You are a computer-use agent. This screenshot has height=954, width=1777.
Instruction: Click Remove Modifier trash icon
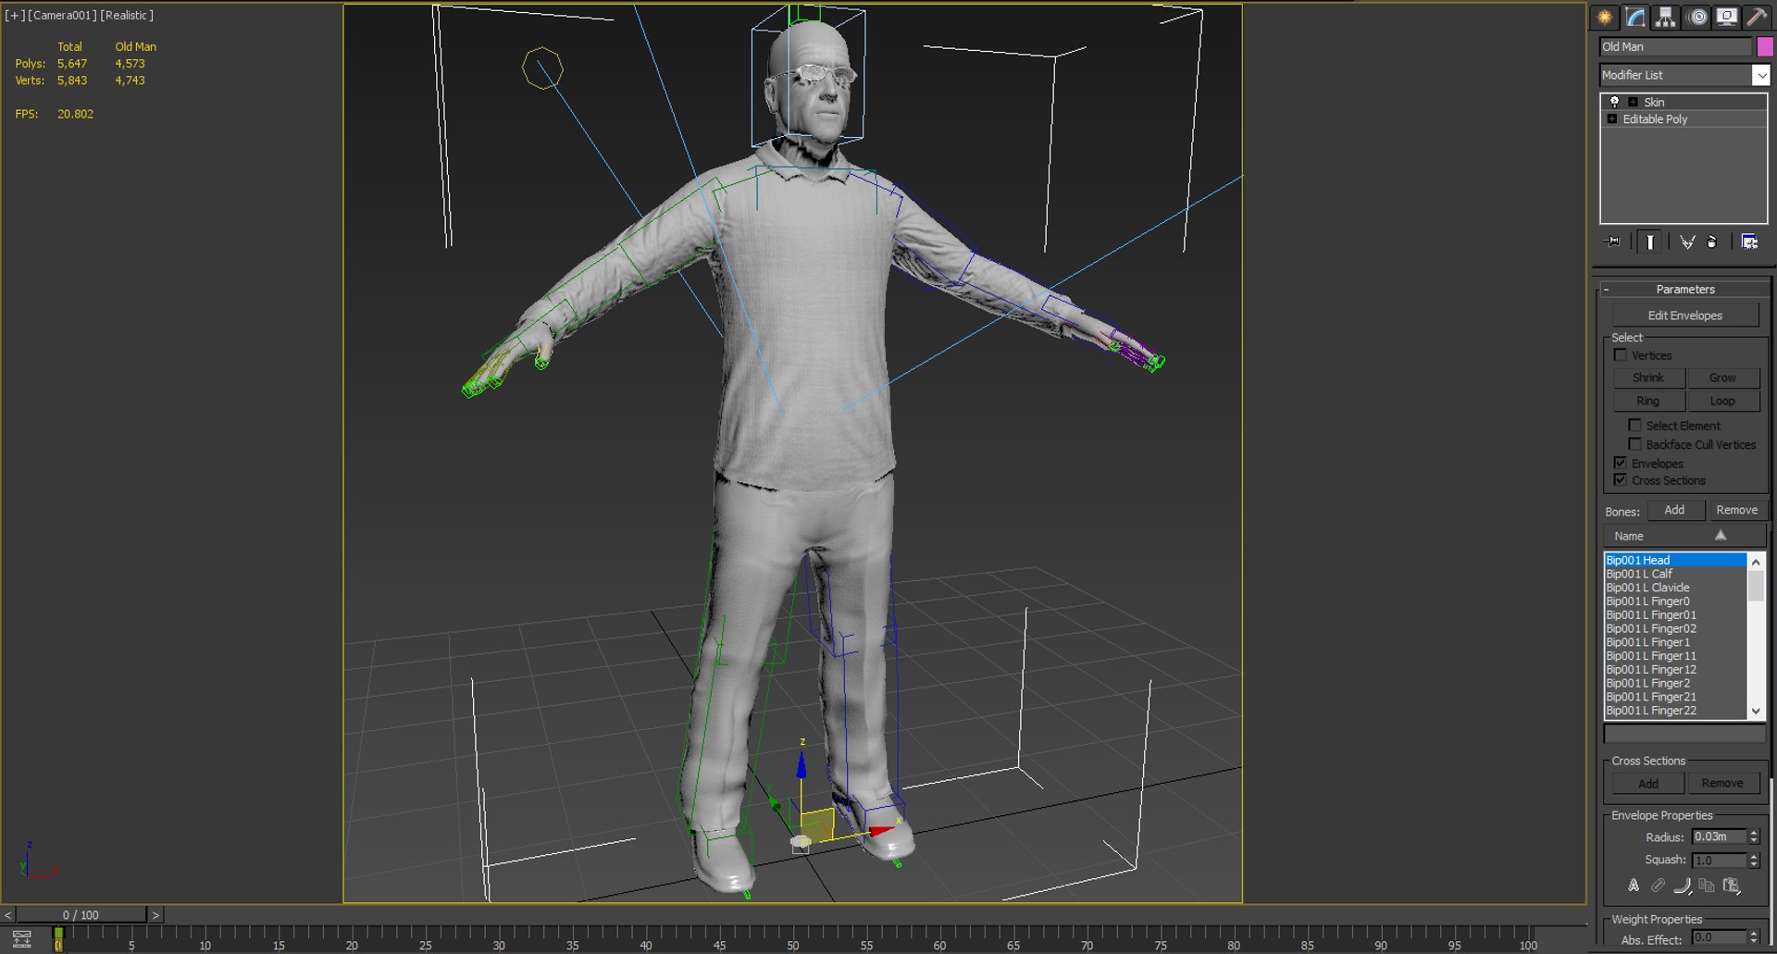(x=1712, y=242)
